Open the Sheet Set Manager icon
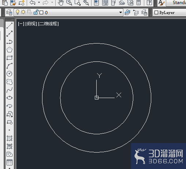Viewport: 186px width, 169px height. point(122,3)
